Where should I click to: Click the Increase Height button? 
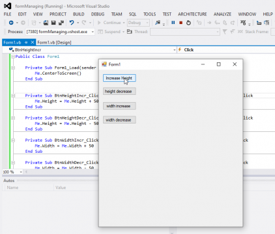(119, 78)
